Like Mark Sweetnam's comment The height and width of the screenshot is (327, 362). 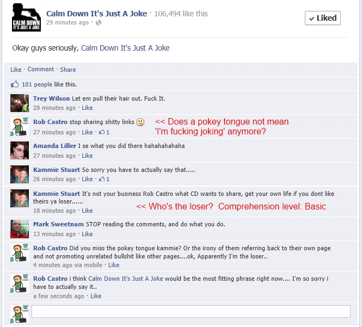(x=87, y=234)
